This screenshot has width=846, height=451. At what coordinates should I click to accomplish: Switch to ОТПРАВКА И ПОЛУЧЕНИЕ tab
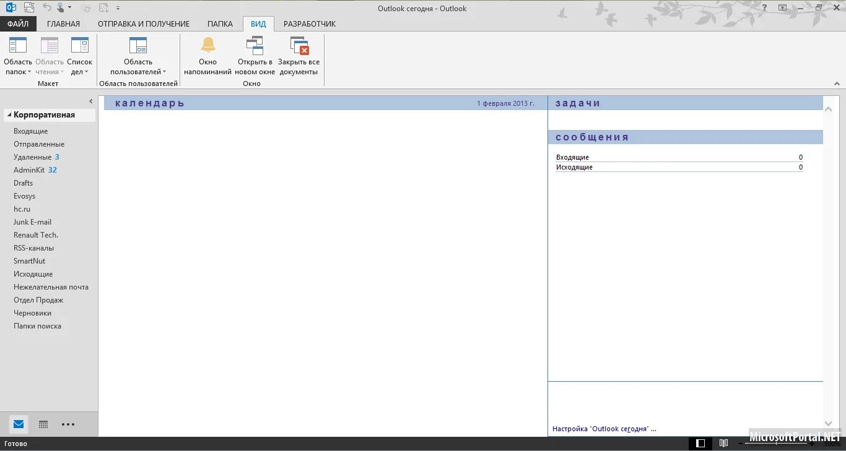tap(144, 24)
